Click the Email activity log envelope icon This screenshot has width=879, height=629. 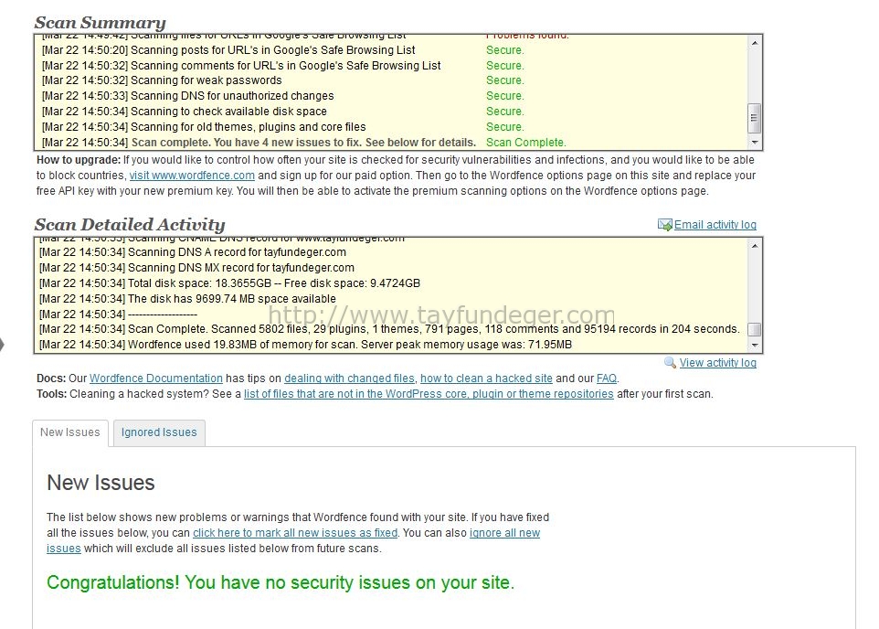pos(665,225)
